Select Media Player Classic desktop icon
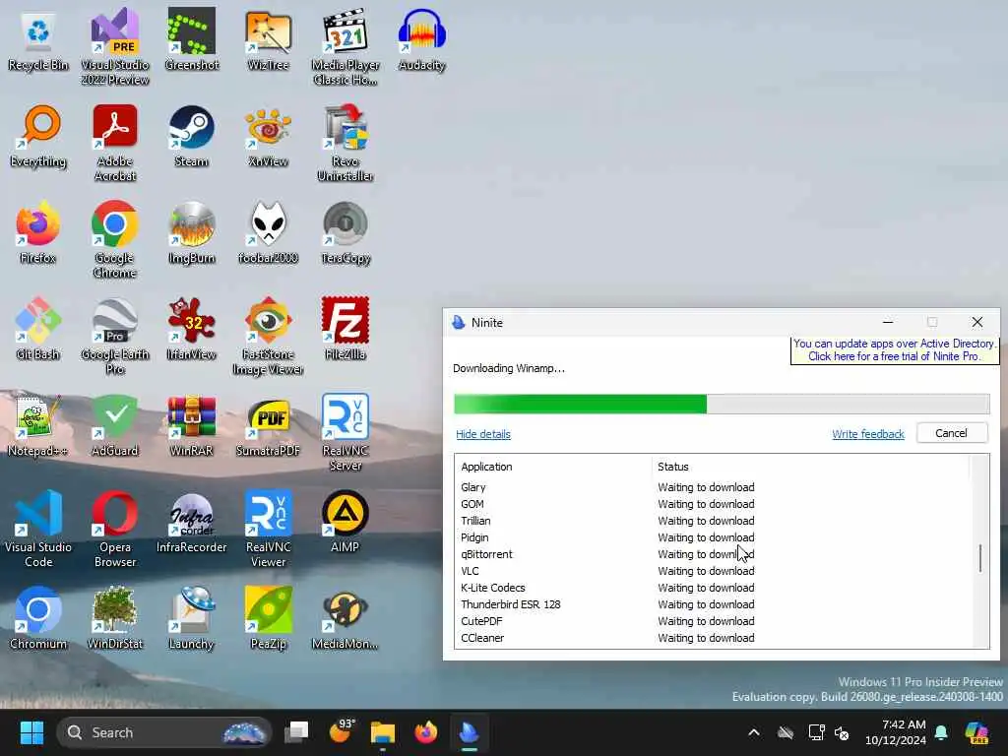 (346, 47)
